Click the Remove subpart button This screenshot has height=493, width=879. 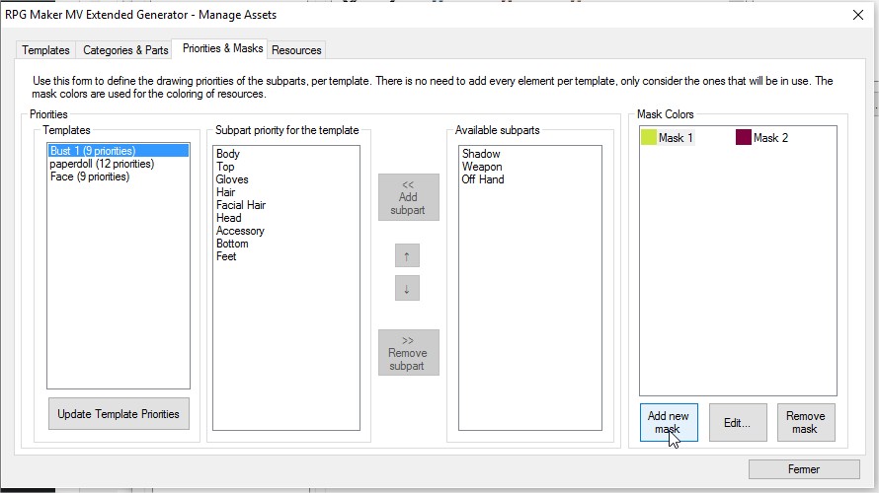[x=408, y=353]
